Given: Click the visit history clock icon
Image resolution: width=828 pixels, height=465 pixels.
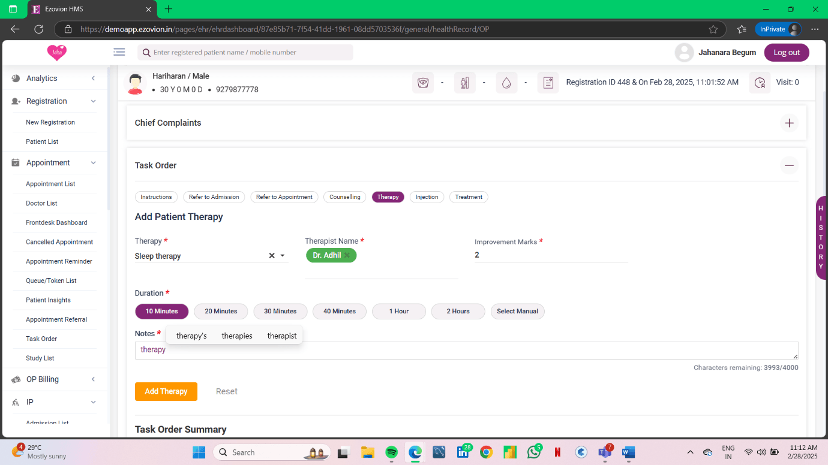Looking at the screenshot, I should coord(760,83).
